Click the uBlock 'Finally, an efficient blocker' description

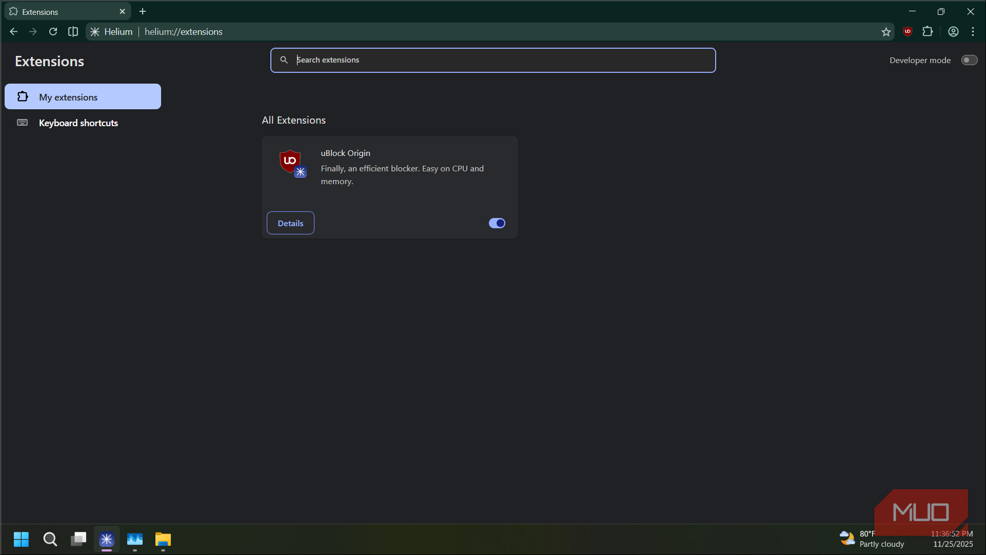[x=402, y=175]
